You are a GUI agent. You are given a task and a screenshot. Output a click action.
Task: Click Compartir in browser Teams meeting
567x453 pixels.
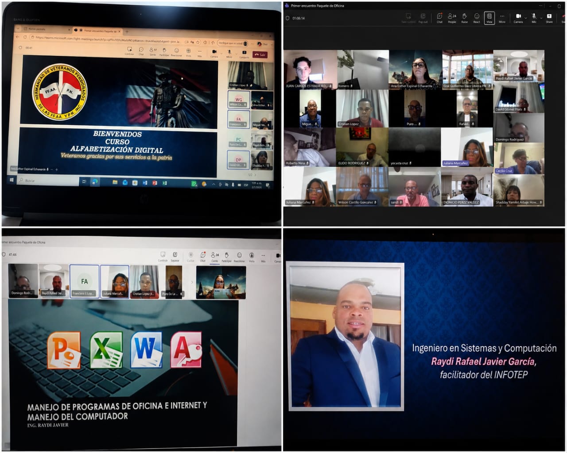pyautogui.click(x=244, y=54)
